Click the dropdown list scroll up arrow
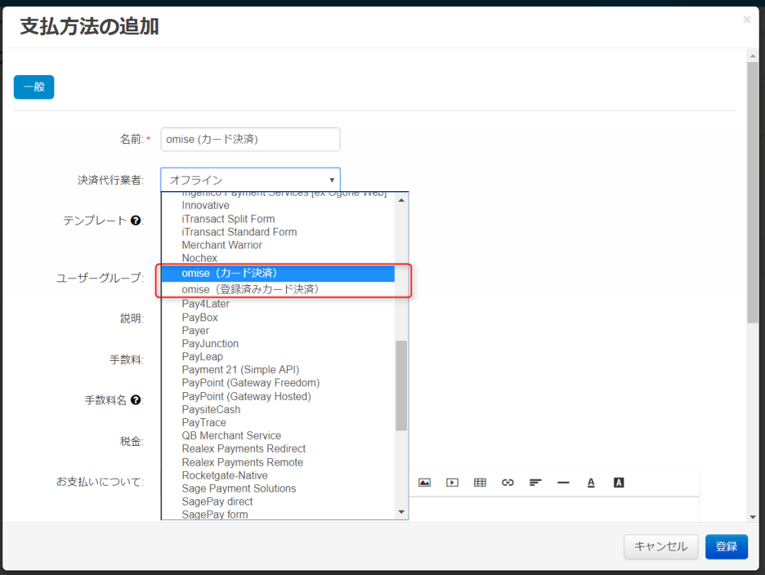765x575 pixels. pos(402,200)
